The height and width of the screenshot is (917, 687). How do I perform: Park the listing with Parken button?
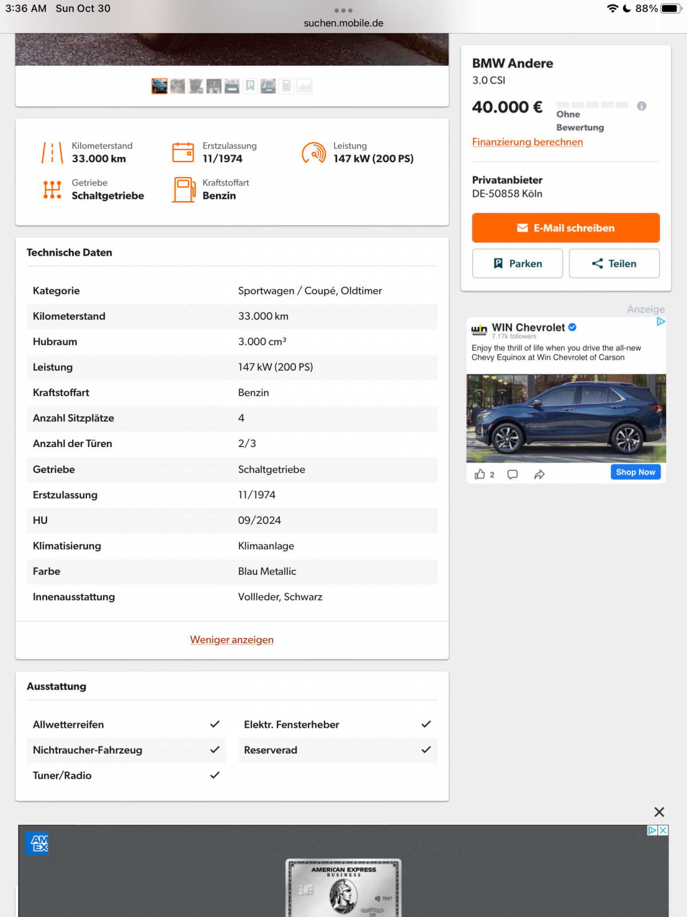click(x=517, y=264)
